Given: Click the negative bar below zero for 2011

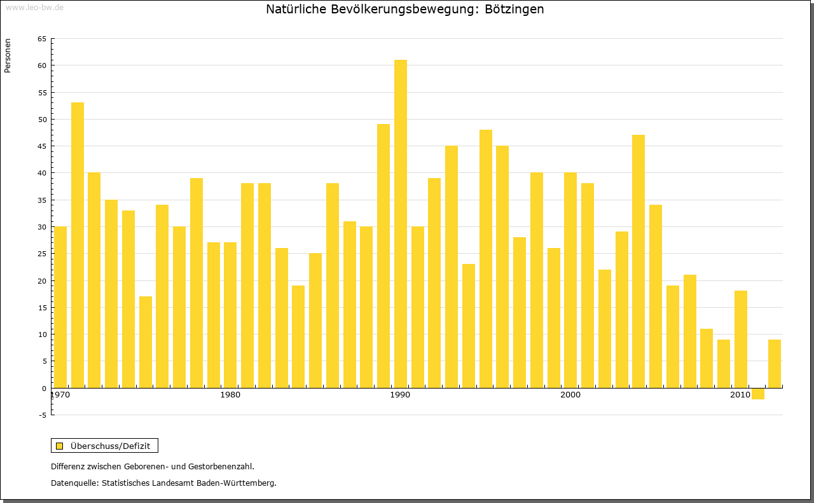Looking at the screenshot, I should tap(757, 394).
